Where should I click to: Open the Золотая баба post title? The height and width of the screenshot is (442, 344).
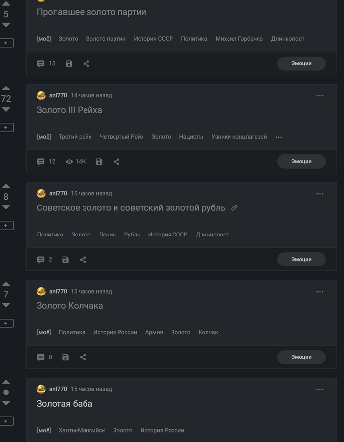coord(64,404)
